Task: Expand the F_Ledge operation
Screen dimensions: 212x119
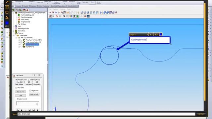Action: 19,47
